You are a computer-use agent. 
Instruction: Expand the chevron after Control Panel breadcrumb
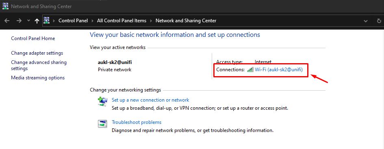tap(92, 21)
